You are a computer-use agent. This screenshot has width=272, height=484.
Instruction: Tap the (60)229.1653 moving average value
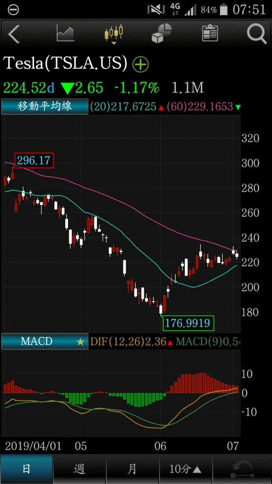tap(200, 107)
